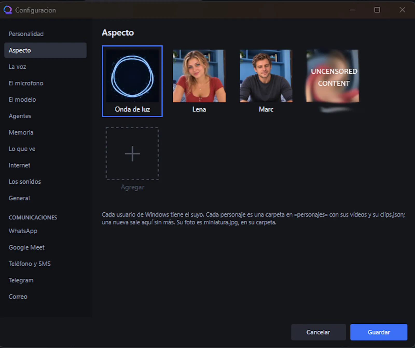The width and height of the screenshot is (415, 348).
Task: Select the Aspecto sidebar item
Action: (45, 50)
